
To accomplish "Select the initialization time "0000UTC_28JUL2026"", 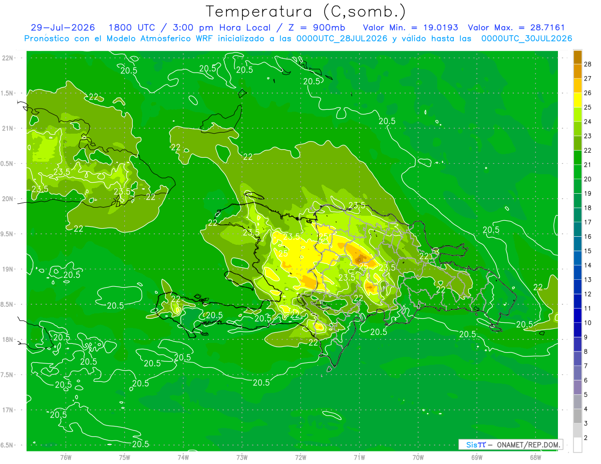I will (342, 39).
